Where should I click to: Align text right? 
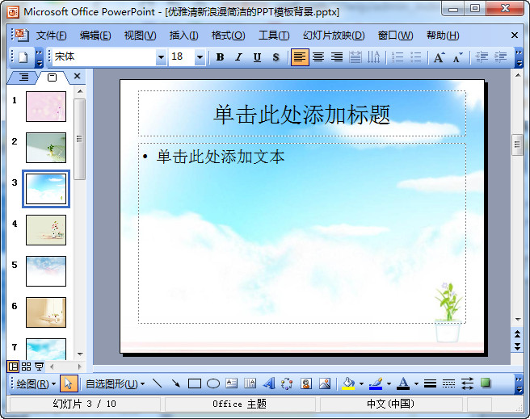(x=337, y=57)
